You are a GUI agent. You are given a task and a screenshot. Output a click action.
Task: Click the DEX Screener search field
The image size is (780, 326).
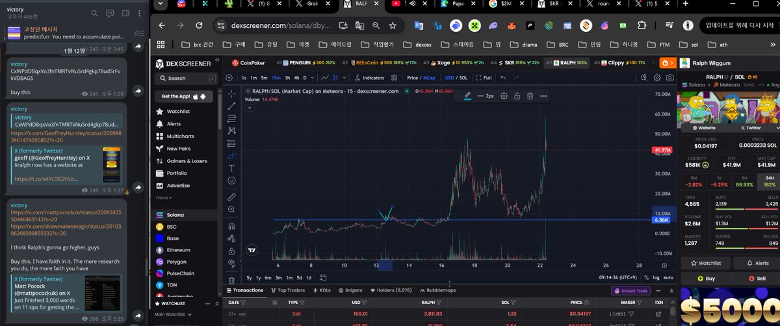185,78
